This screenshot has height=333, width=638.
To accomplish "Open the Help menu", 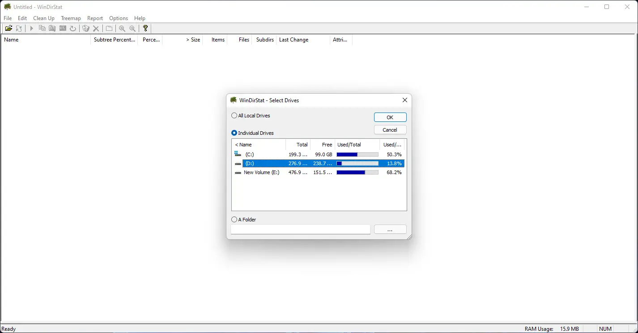I will [x=140, y=18].
